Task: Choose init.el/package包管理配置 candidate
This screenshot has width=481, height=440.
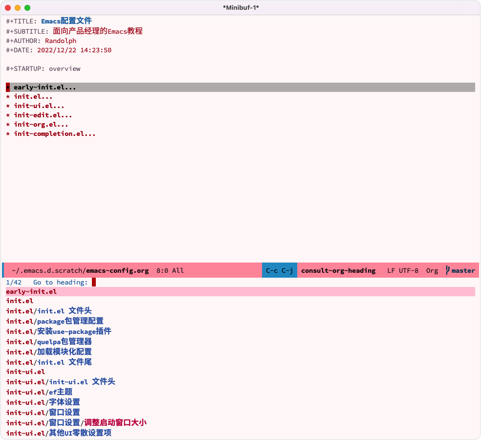Action: [55, 321]
